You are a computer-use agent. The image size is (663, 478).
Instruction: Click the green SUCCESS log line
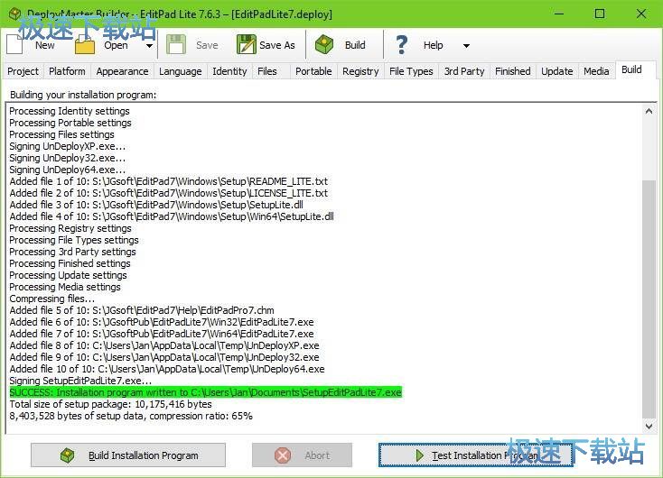coord(206,392)
